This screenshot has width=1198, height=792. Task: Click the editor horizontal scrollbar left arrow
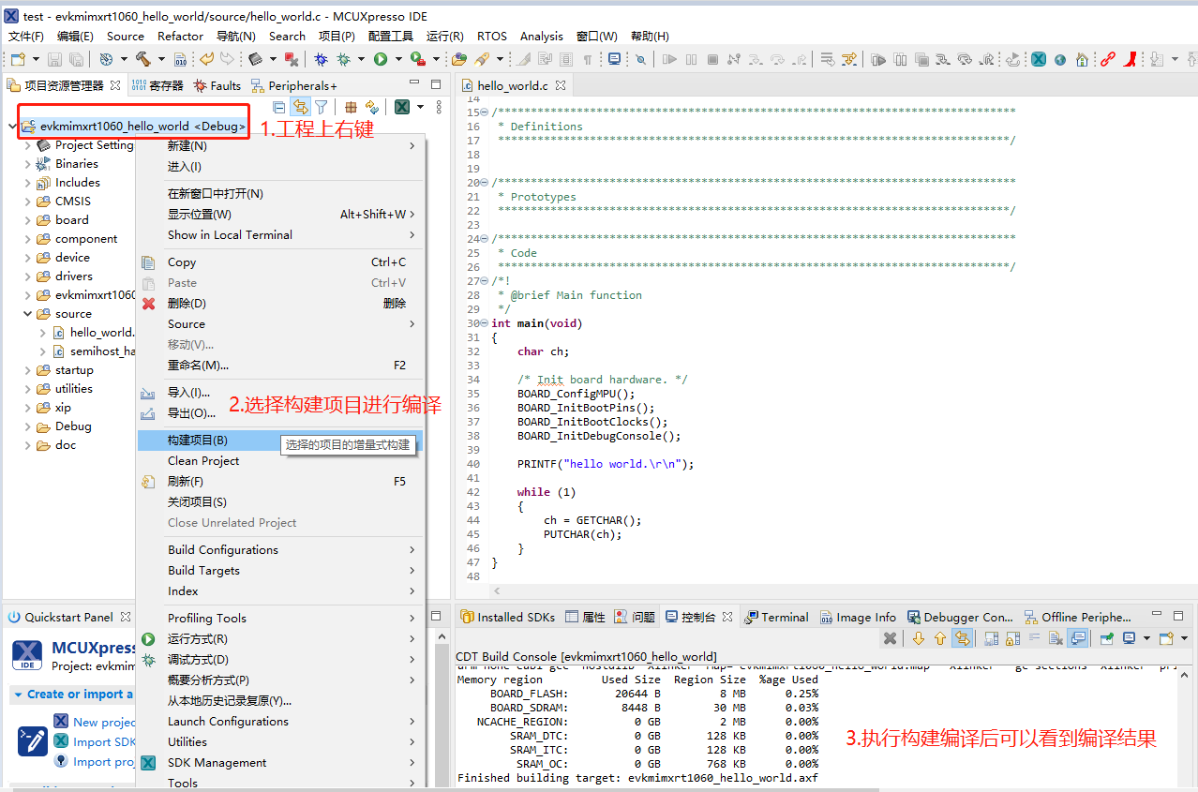click(498, 591)
